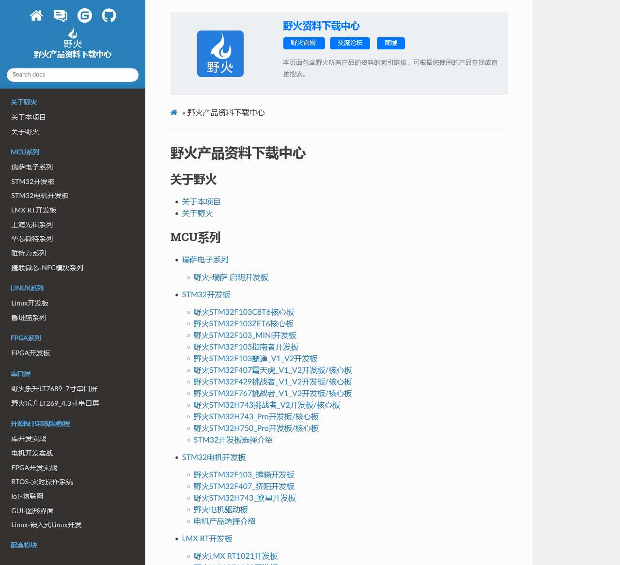Image resolution: width=620 pixels, height=565 pixels.
Task: Open 野火STM32F103ZET6核心板 link
Action: pos(243,324)
